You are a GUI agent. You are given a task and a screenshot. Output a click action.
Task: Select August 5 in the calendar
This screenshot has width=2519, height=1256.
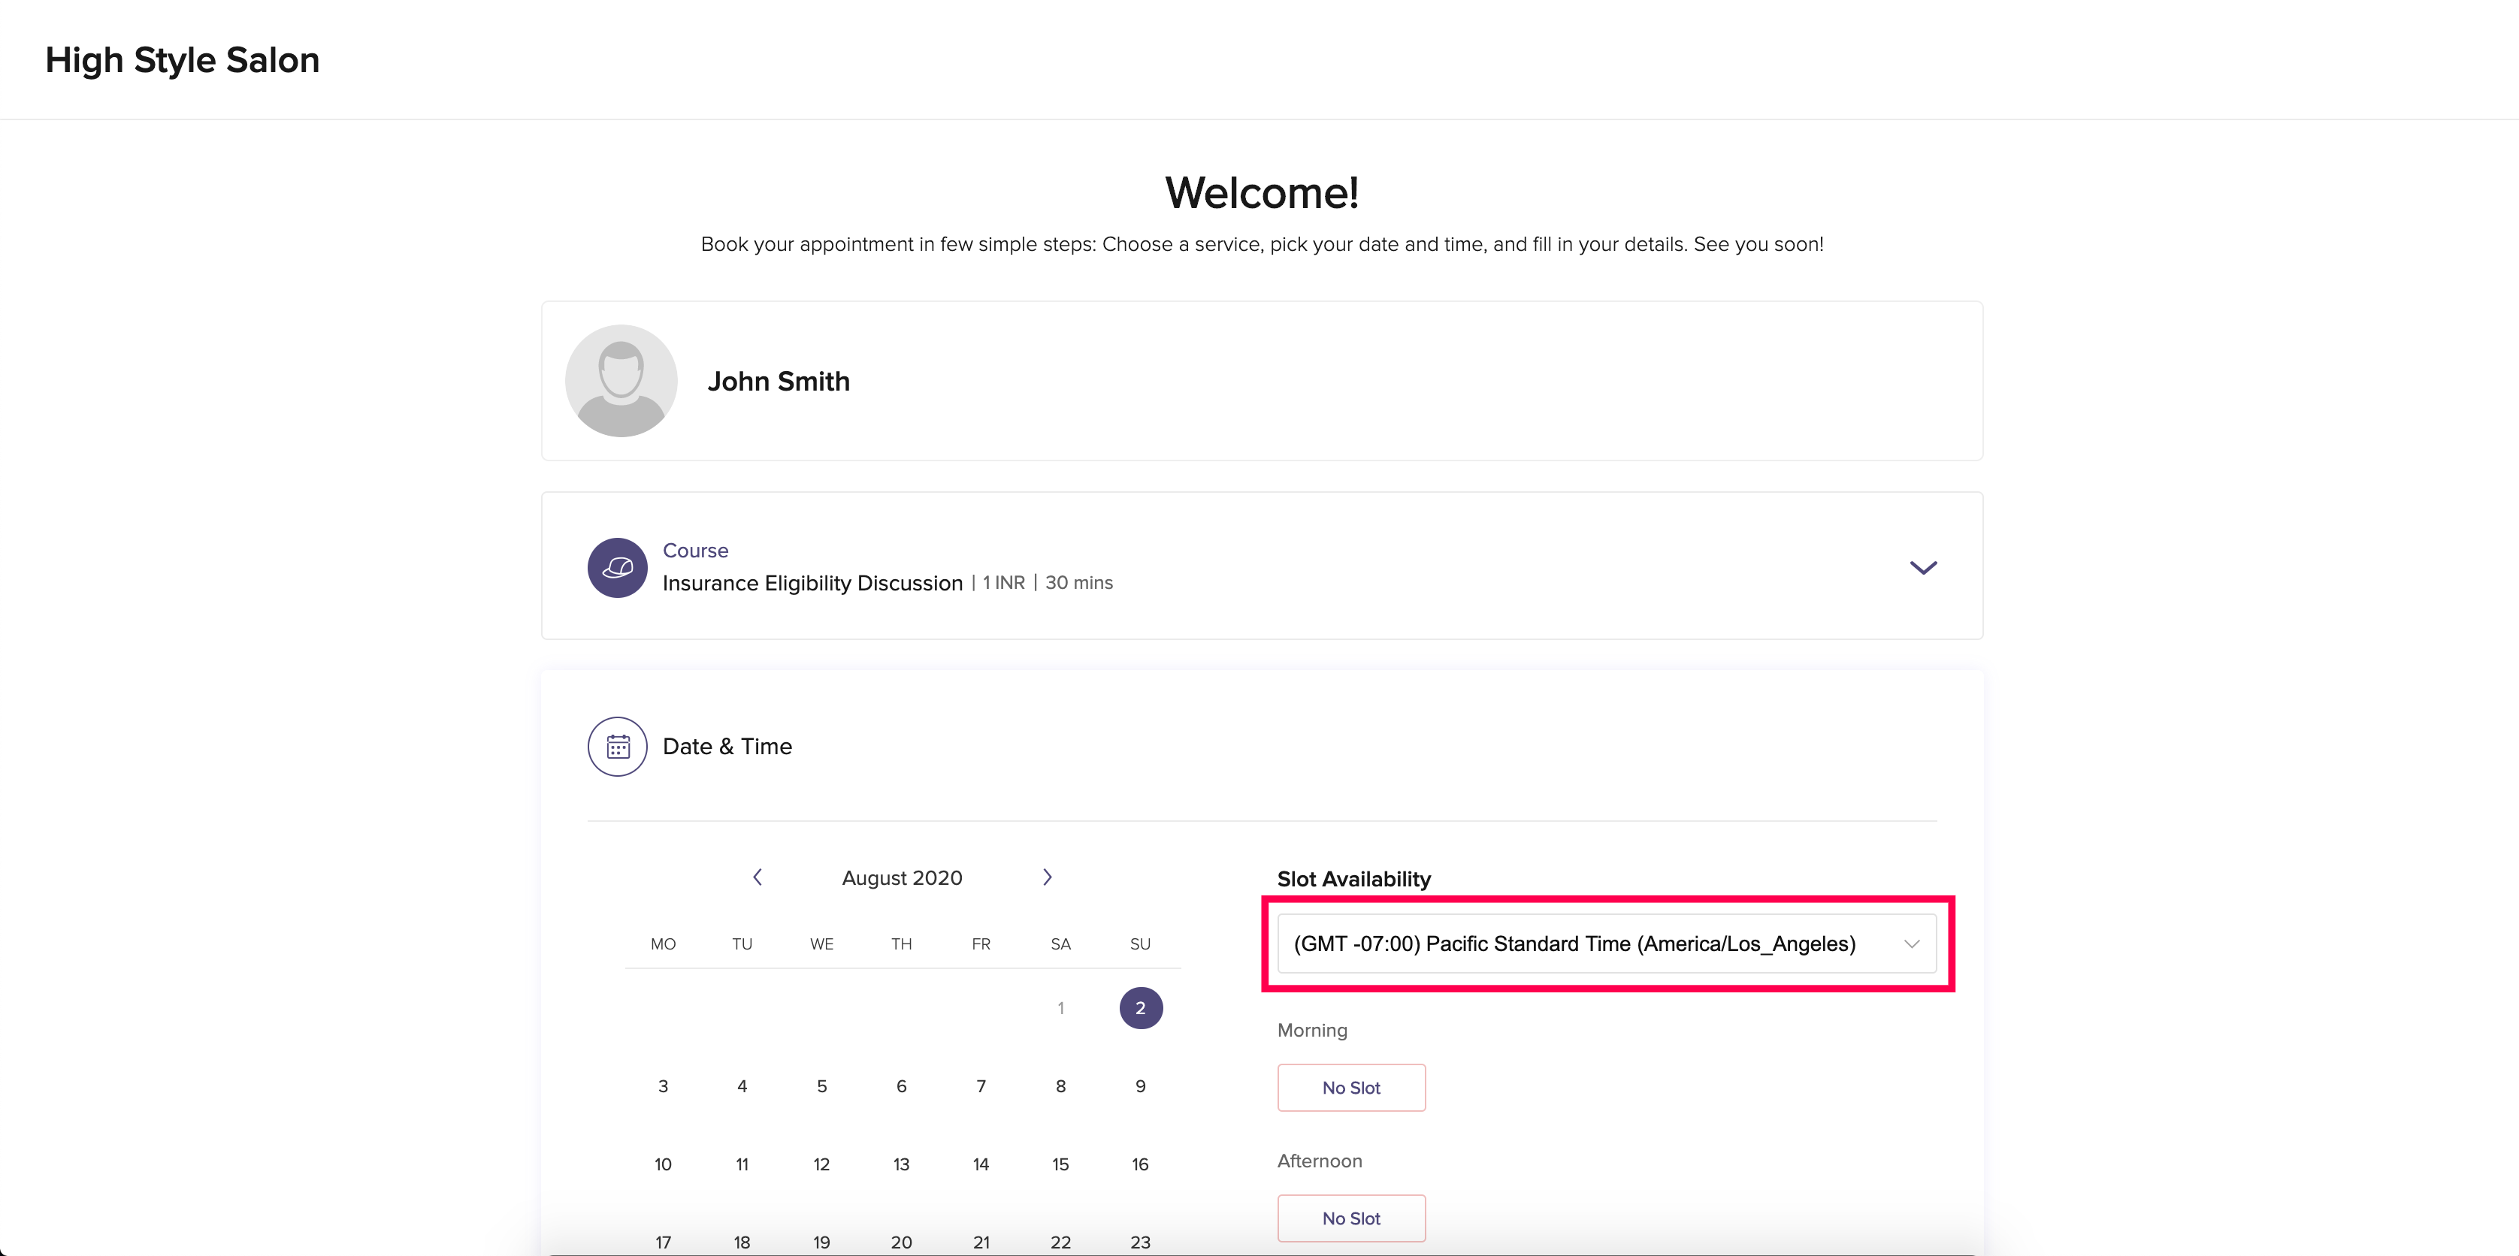click(x=821, y=1086)
